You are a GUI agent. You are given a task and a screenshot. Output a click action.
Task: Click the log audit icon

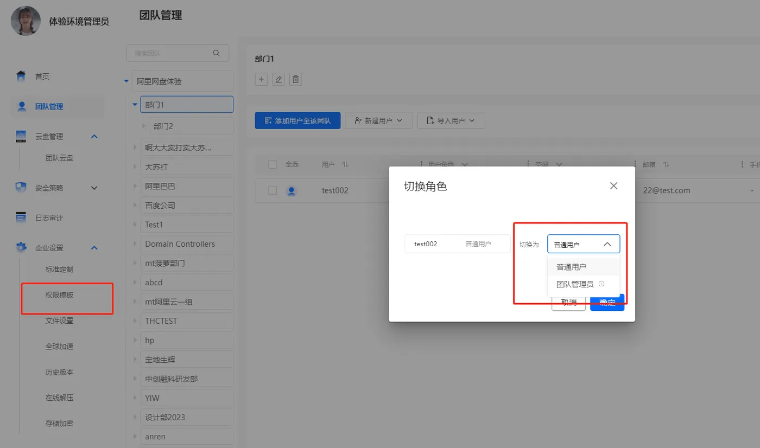[21, 217]
